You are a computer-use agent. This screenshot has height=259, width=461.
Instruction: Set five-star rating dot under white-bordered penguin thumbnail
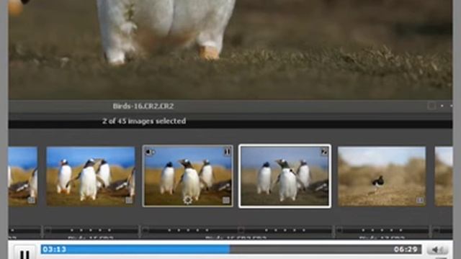304,230
